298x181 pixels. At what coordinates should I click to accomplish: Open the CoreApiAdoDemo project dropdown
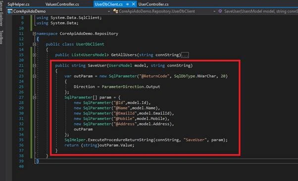(109, 11)
